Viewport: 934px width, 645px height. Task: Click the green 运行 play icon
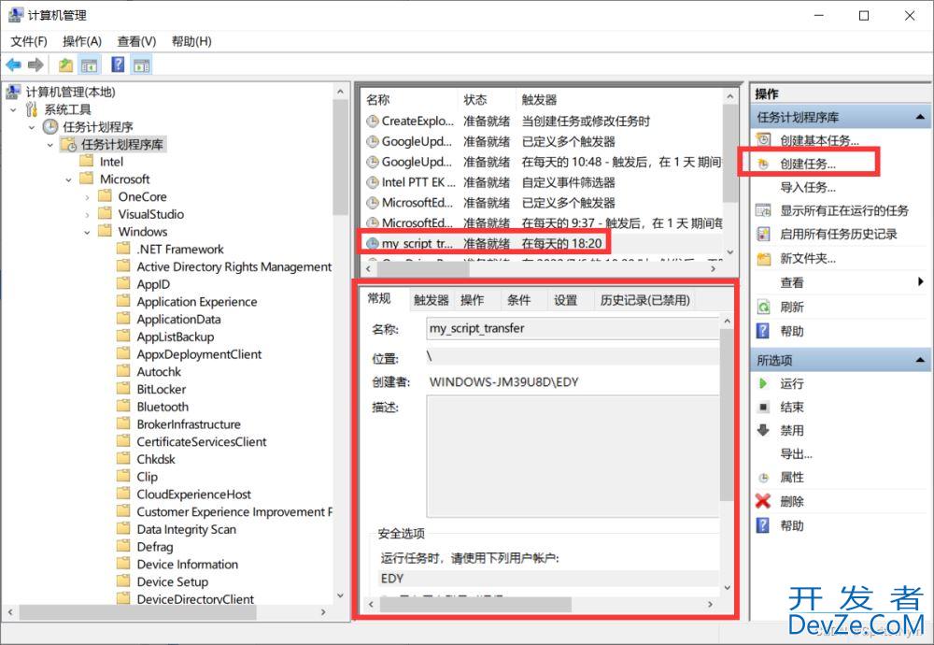[763, 383]
